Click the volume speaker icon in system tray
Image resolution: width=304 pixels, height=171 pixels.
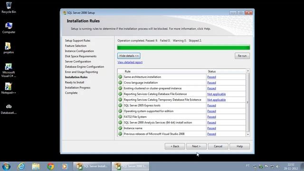277,166
